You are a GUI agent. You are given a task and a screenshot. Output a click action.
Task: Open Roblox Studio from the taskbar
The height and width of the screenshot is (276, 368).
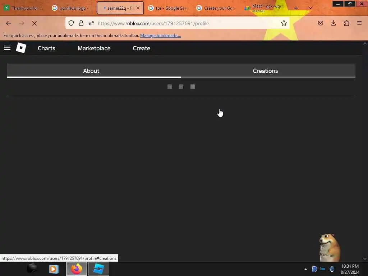(x=99, y=269)
